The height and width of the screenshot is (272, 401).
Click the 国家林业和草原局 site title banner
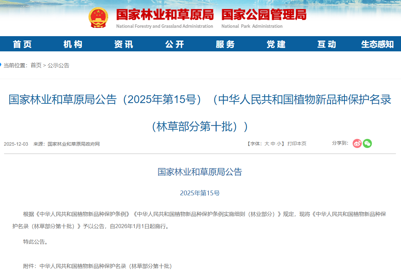(x=165, y=15)
